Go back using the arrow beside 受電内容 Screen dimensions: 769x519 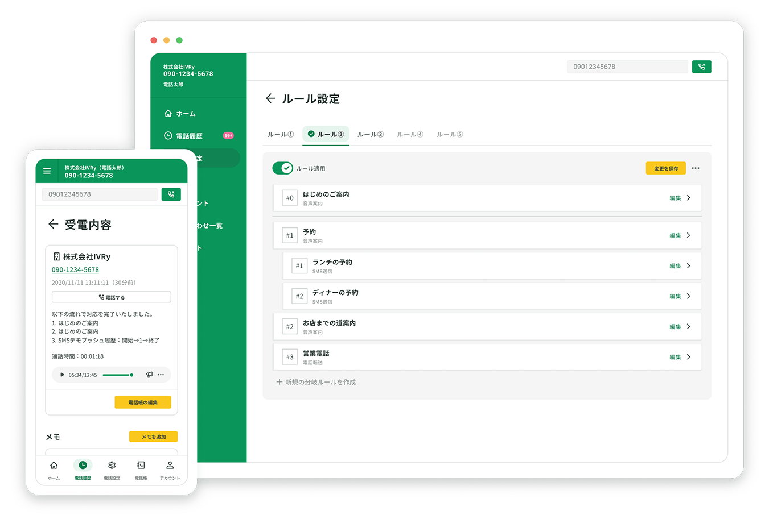[54, 225]
